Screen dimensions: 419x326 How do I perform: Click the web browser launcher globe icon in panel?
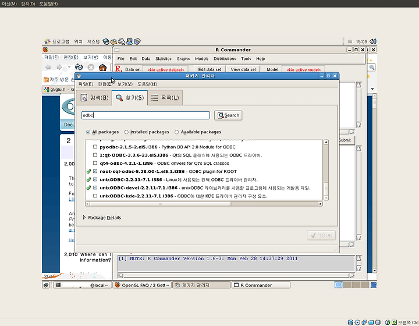[x=106, y=41]
